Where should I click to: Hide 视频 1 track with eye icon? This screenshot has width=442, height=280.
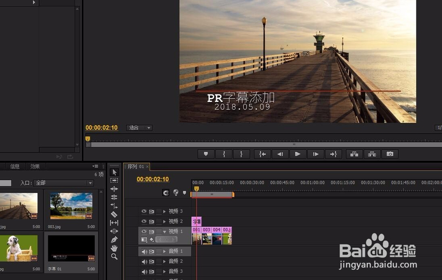144,231
